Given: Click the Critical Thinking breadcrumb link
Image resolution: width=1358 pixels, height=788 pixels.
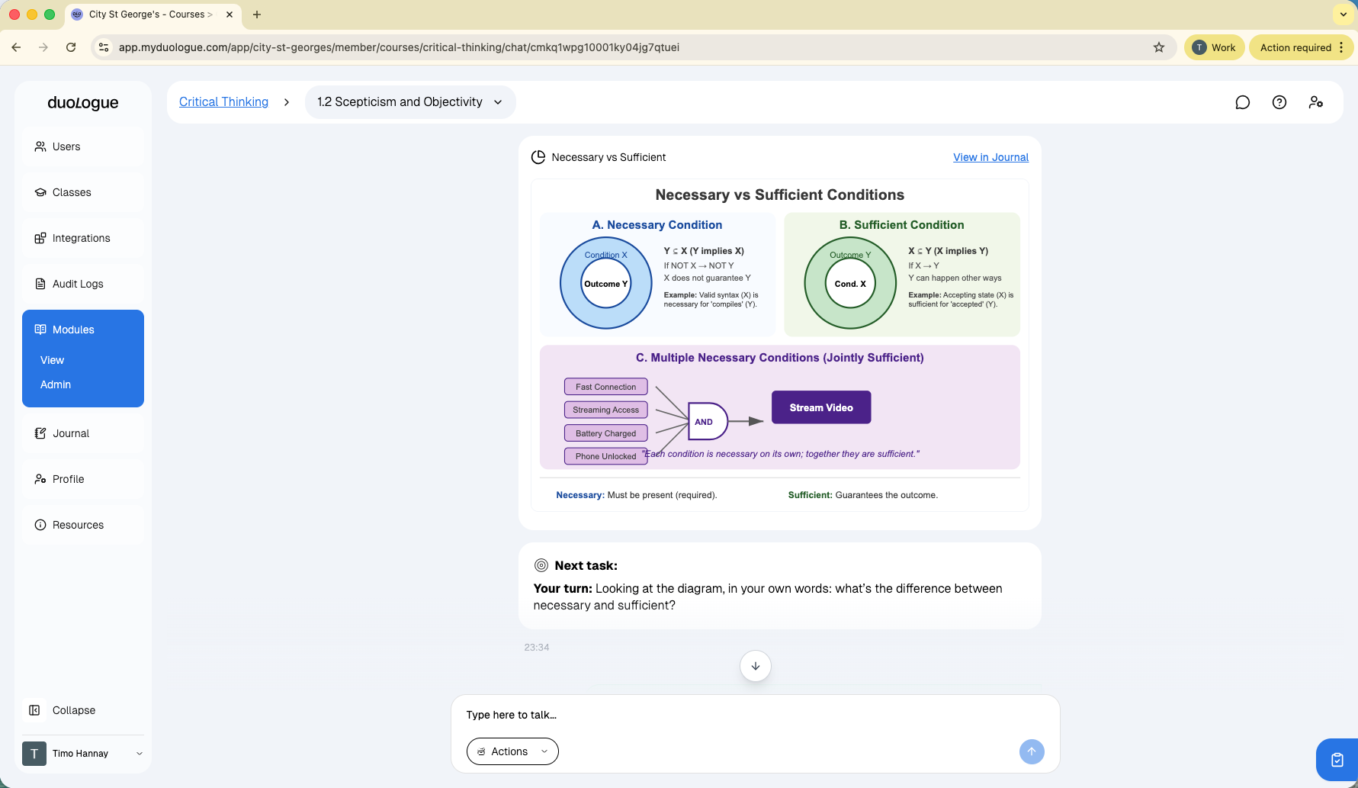Looking at the screenshot, I should click(223, 102).
